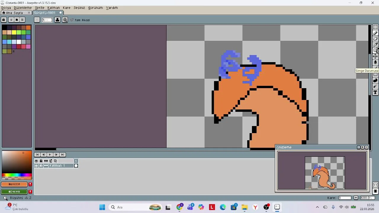Screen dimensions: 379x213
Task: Toggle continuous mode in timeline header
Action: tap(46, 161)
